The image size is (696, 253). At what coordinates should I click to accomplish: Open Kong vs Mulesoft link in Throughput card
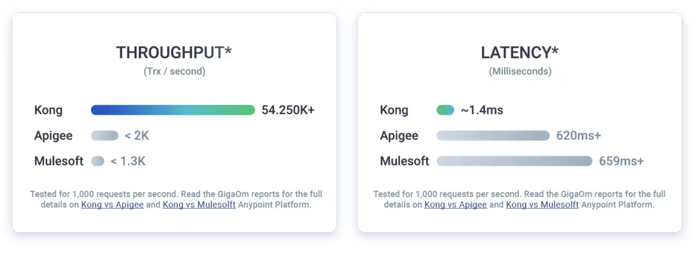(199, 205)
